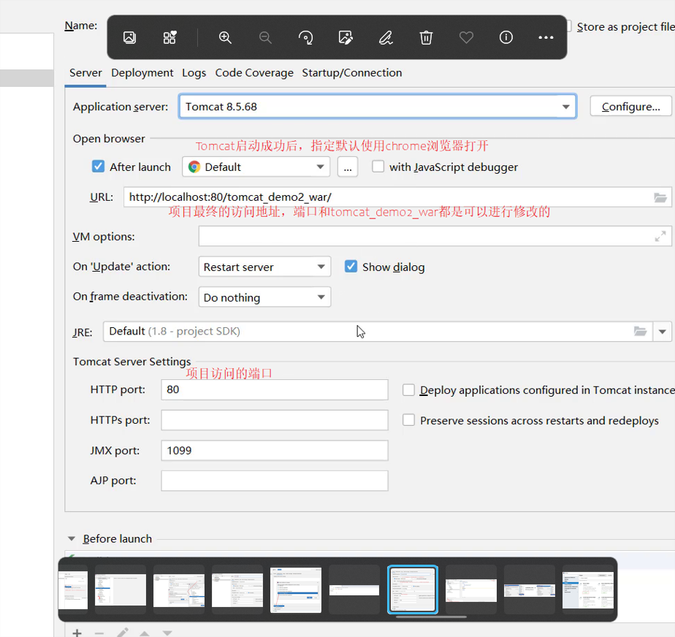
Task: Show file info with the info icon
Action: [506, 37]
